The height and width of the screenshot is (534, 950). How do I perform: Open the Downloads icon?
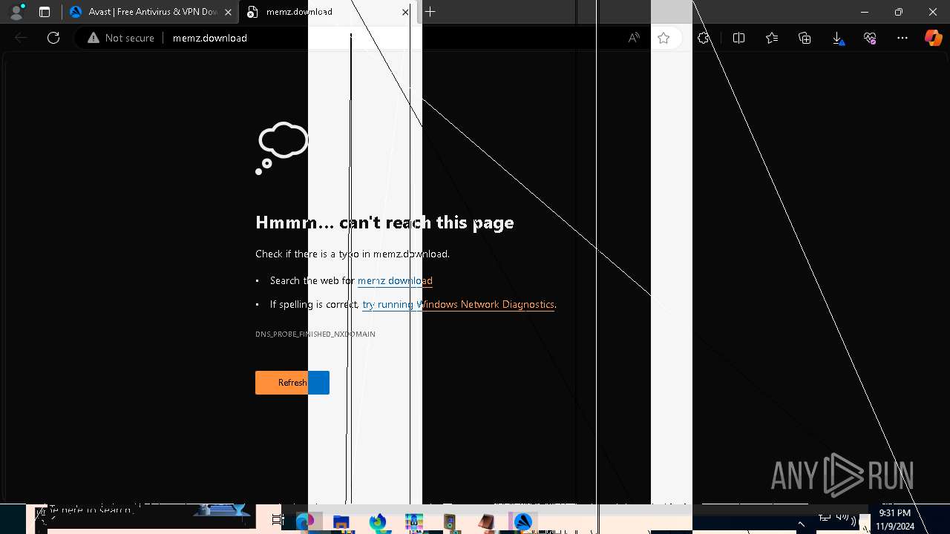point(837,38)
